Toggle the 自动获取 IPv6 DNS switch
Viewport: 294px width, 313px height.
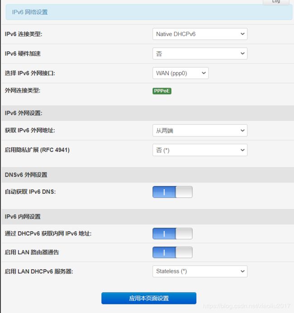tap(172, 192)
